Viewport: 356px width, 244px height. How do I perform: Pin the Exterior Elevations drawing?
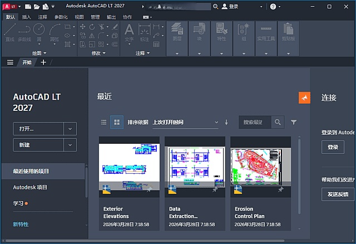150,190
